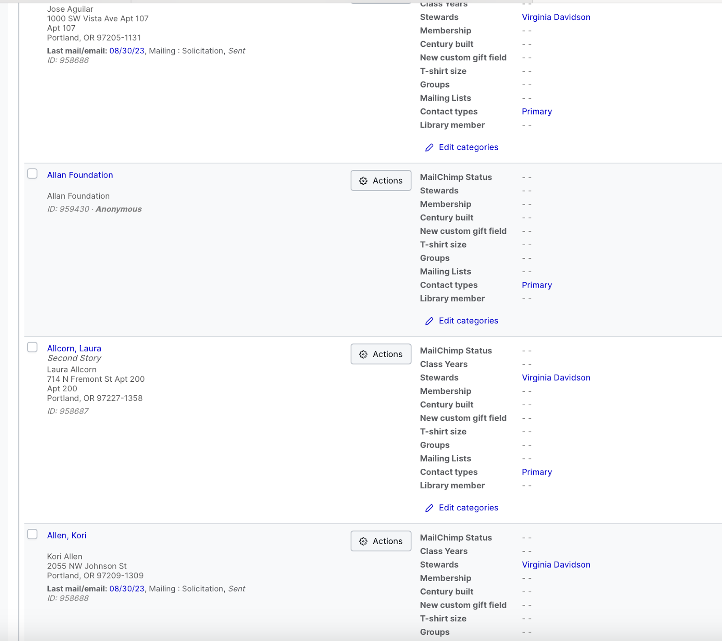The image size is (722, 641).
Task: Tick the Allen, Kori row checkbox
Action: tap(32, 534)
